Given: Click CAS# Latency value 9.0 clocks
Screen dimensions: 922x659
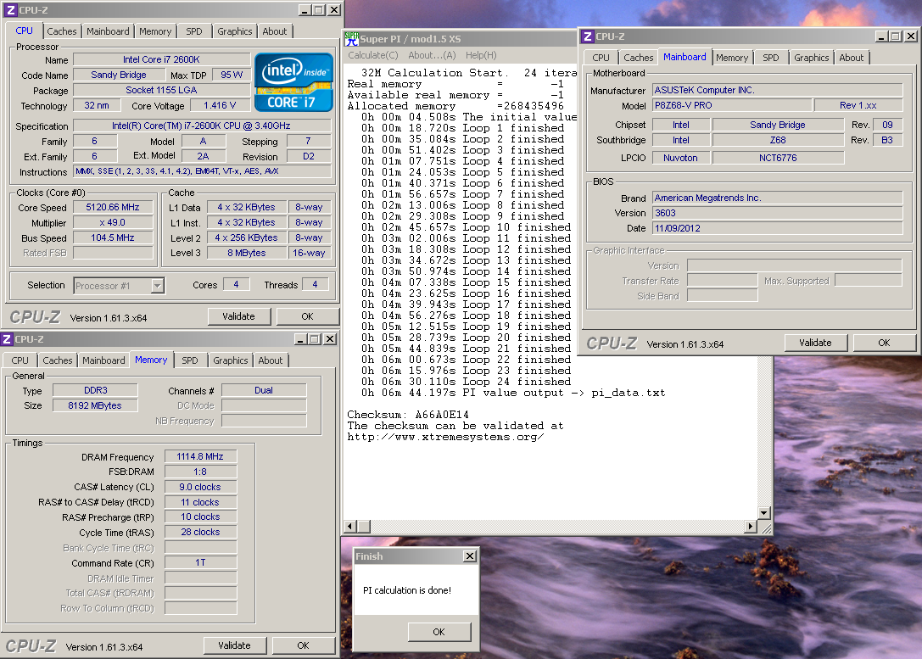Looking at the screenshot, I should coord(200,488).
